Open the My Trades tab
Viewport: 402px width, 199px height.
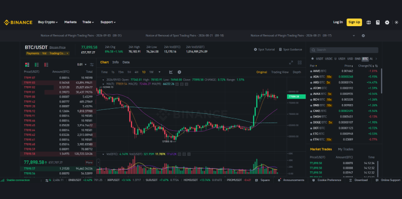point(346,149)
